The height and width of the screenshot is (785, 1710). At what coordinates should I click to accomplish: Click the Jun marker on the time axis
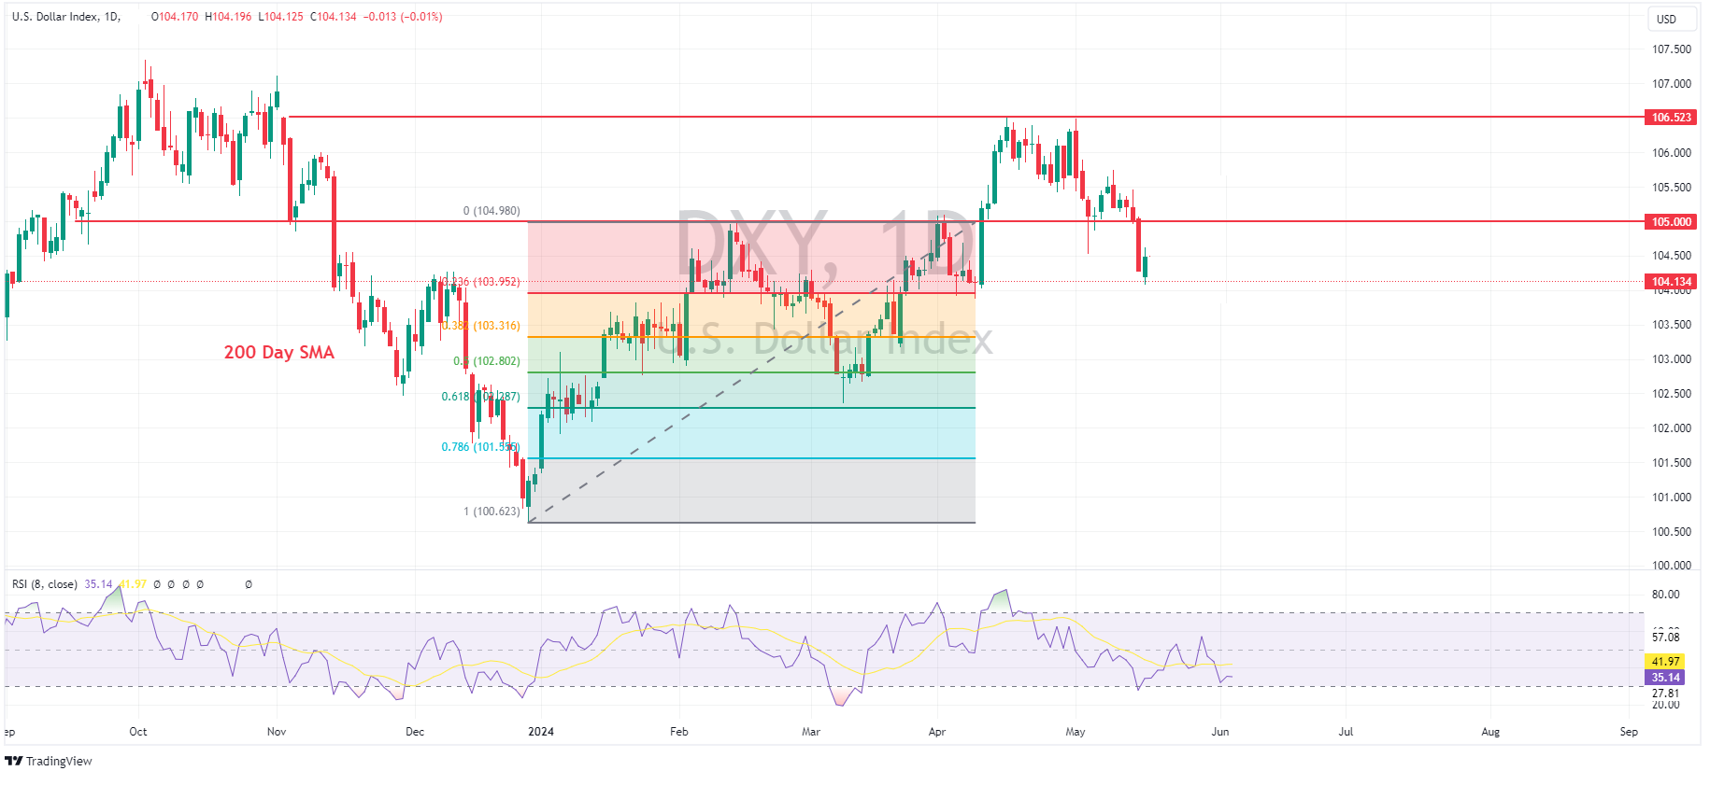tap(1219, 732)
